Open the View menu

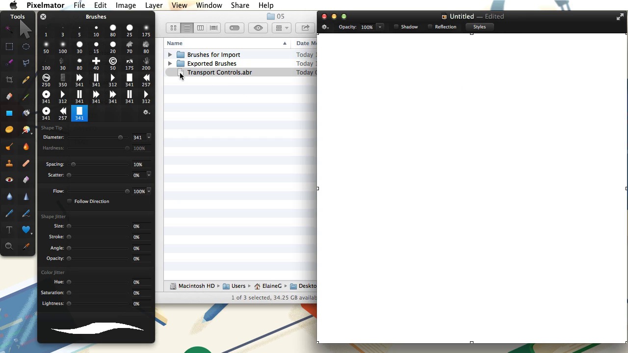pos(179,5)
